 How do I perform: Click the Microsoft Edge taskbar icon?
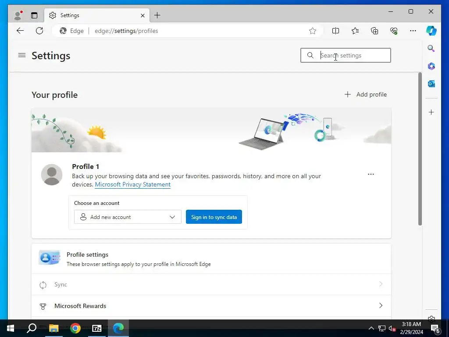(x=118, y=328)
